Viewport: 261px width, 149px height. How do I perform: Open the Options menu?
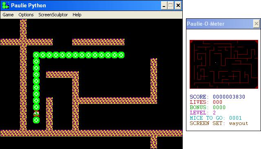click(26, 15)
